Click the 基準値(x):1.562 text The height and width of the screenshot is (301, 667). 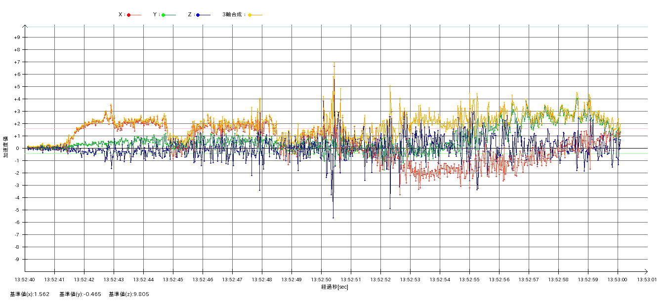[30, 294]
